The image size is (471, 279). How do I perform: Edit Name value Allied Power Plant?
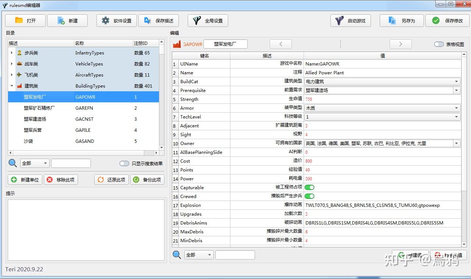pyautogui.click(x=382, y=73)
